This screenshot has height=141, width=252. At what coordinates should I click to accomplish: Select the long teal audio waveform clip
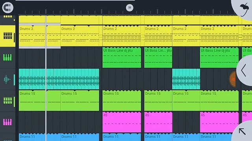point(59,79)
